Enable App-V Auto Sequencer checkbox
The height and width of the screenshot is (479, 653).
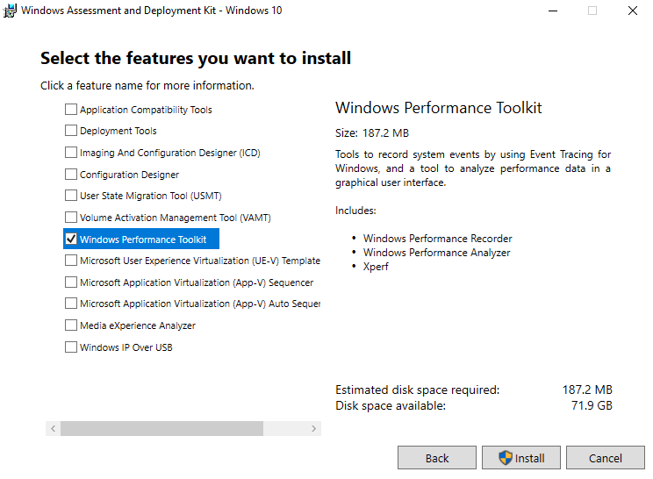point(71,304)
